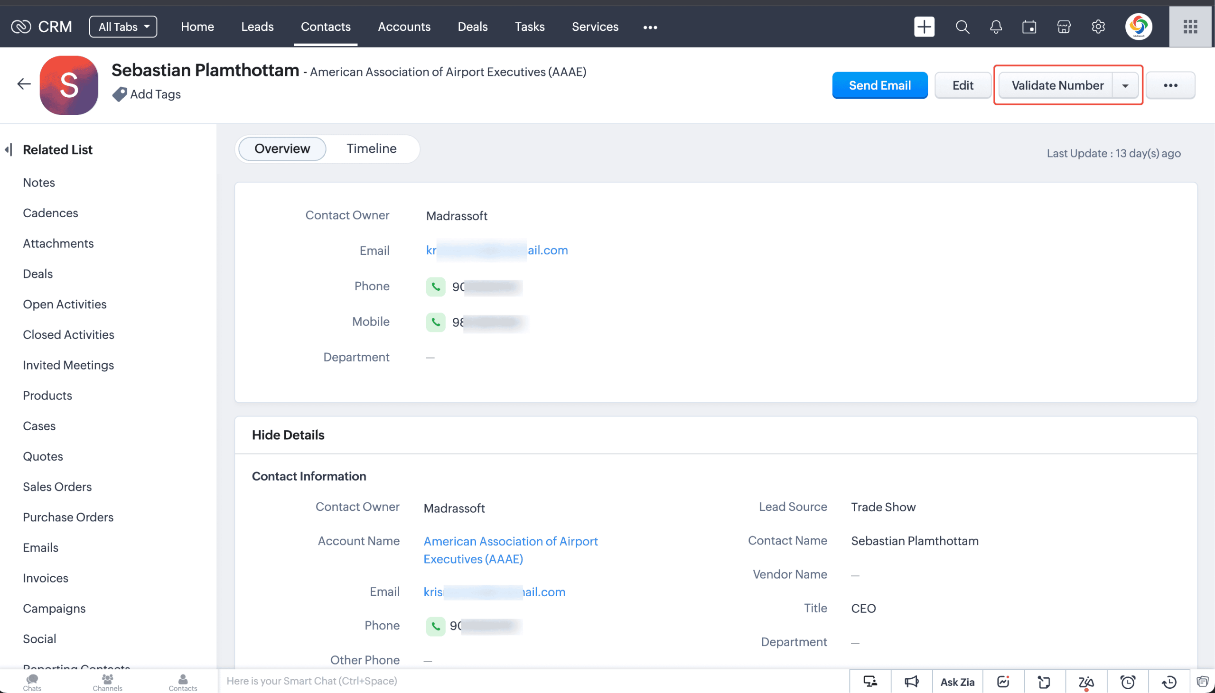Click the plus create-record icon

(924, 27)
